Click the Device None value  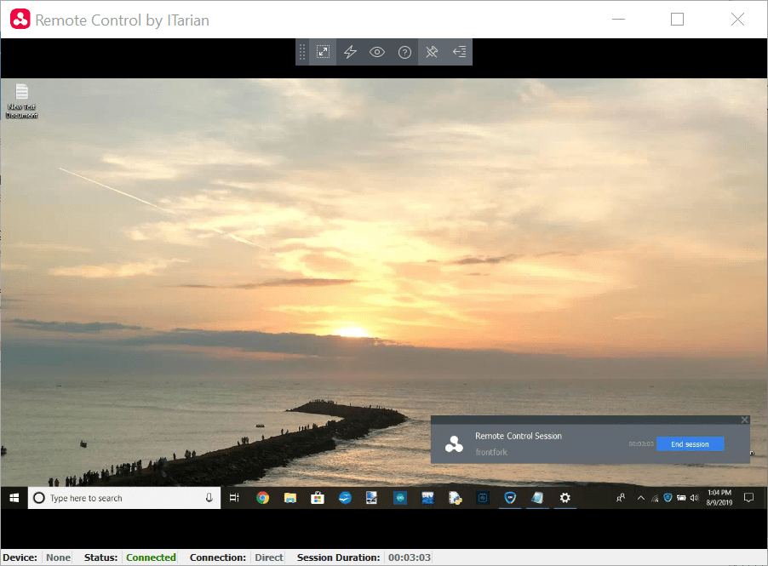click(x=58, y=557)
